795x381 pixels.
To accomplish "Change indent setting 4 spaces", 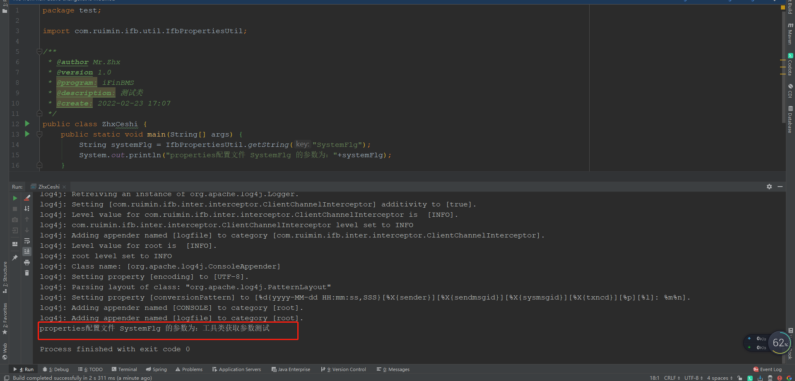I will click(720, 378).
